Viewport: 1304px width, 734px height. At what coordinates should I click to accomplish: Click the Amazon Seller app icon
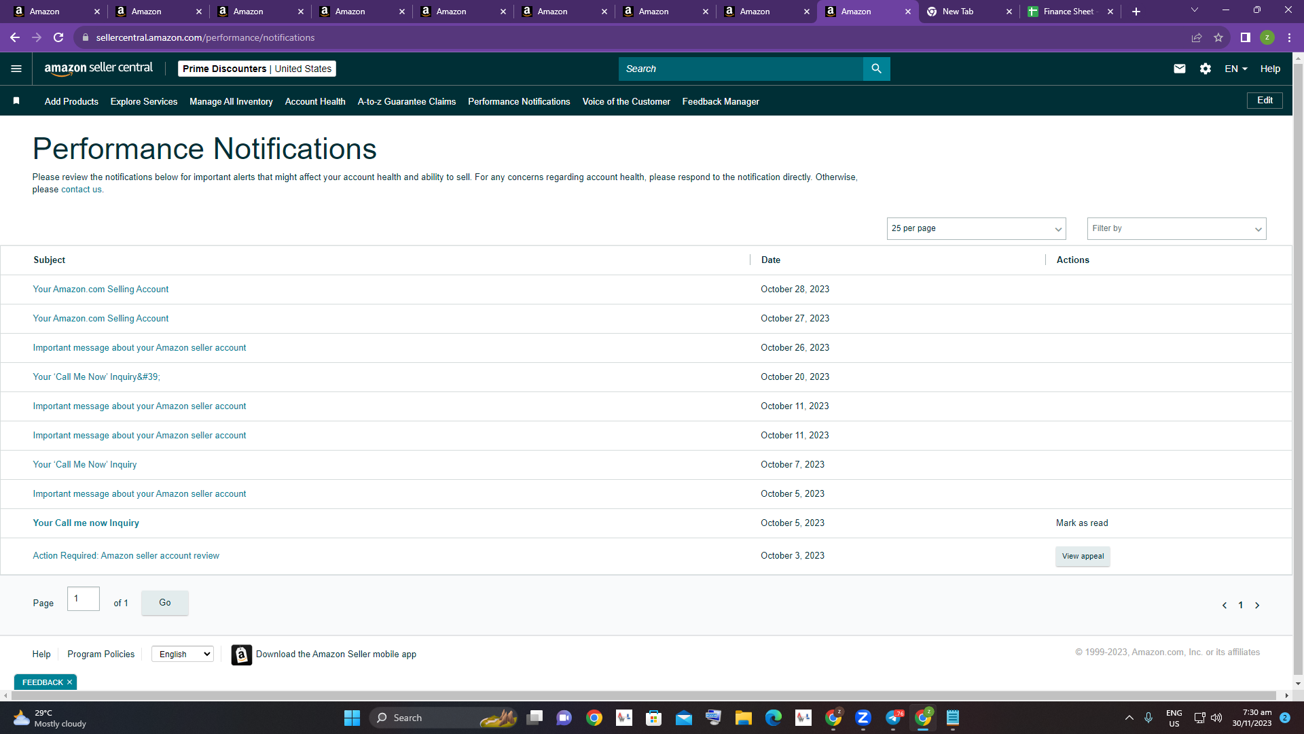pyautogui.click(x=242, y=654)
